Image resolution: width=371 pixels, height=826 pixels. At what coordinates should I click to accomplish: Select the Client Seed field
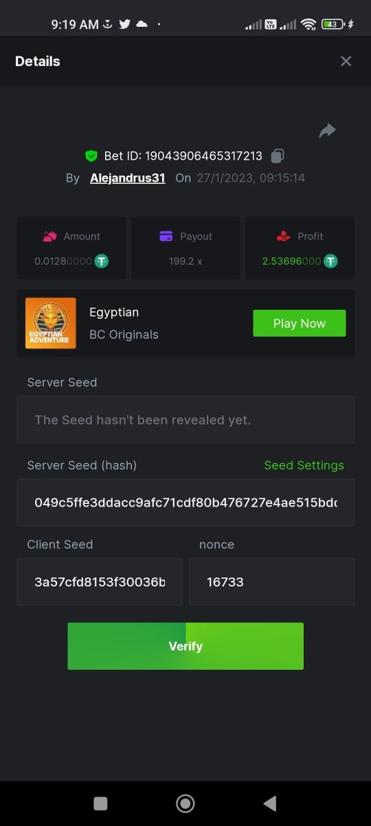coord(100,582)
